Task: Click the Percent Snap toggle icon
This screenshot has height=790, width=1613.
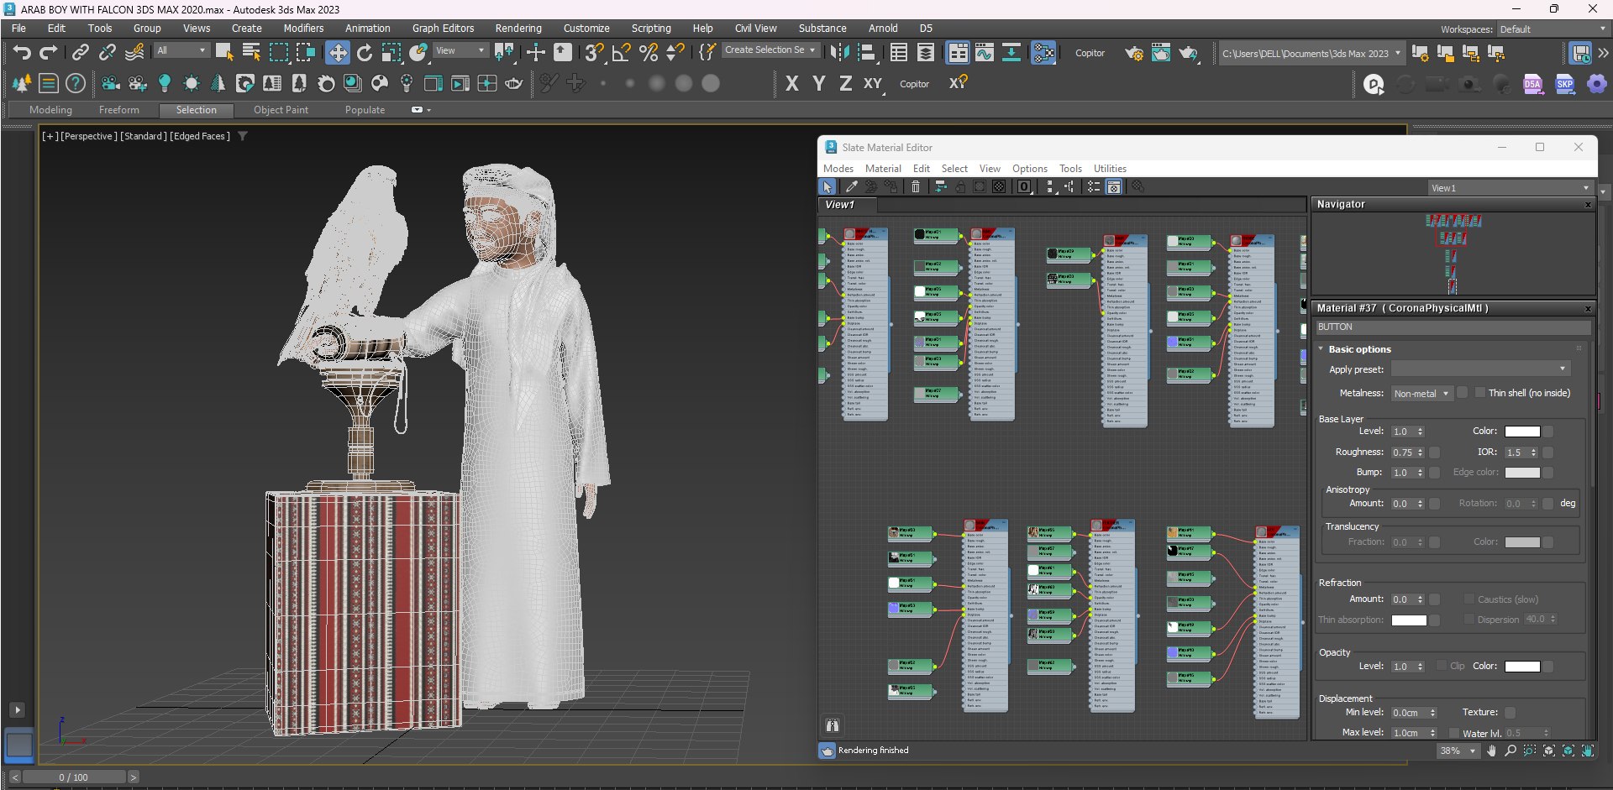Action: click(x=649, y=53)
